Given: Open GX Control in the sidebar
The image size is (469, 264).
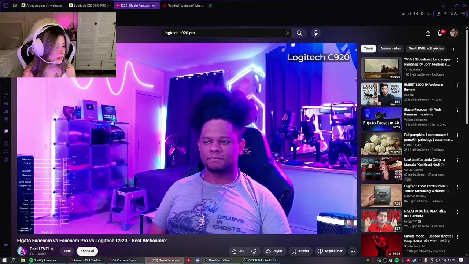Looking at the screenshot, I should click(x=6, y=95).
